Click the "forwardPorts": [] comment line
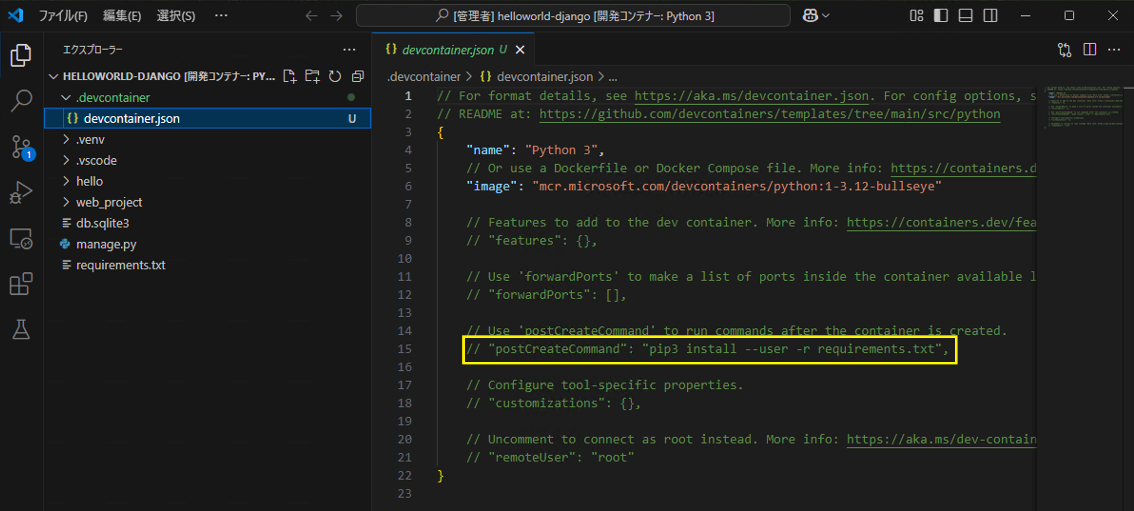1134x511 pixels. pyautogui.click(x=546, y=295)
